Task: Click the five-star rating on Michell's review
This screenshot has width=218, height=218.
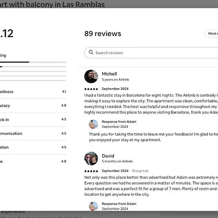Action: pyautogui.click(x=91, y=89)
